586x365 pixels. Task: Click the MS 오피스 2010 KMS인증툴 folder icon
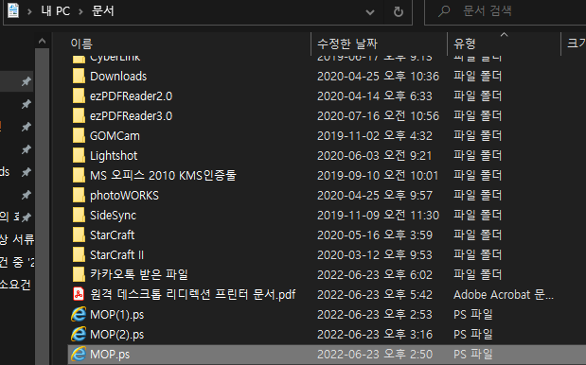[x=79, y=175]
